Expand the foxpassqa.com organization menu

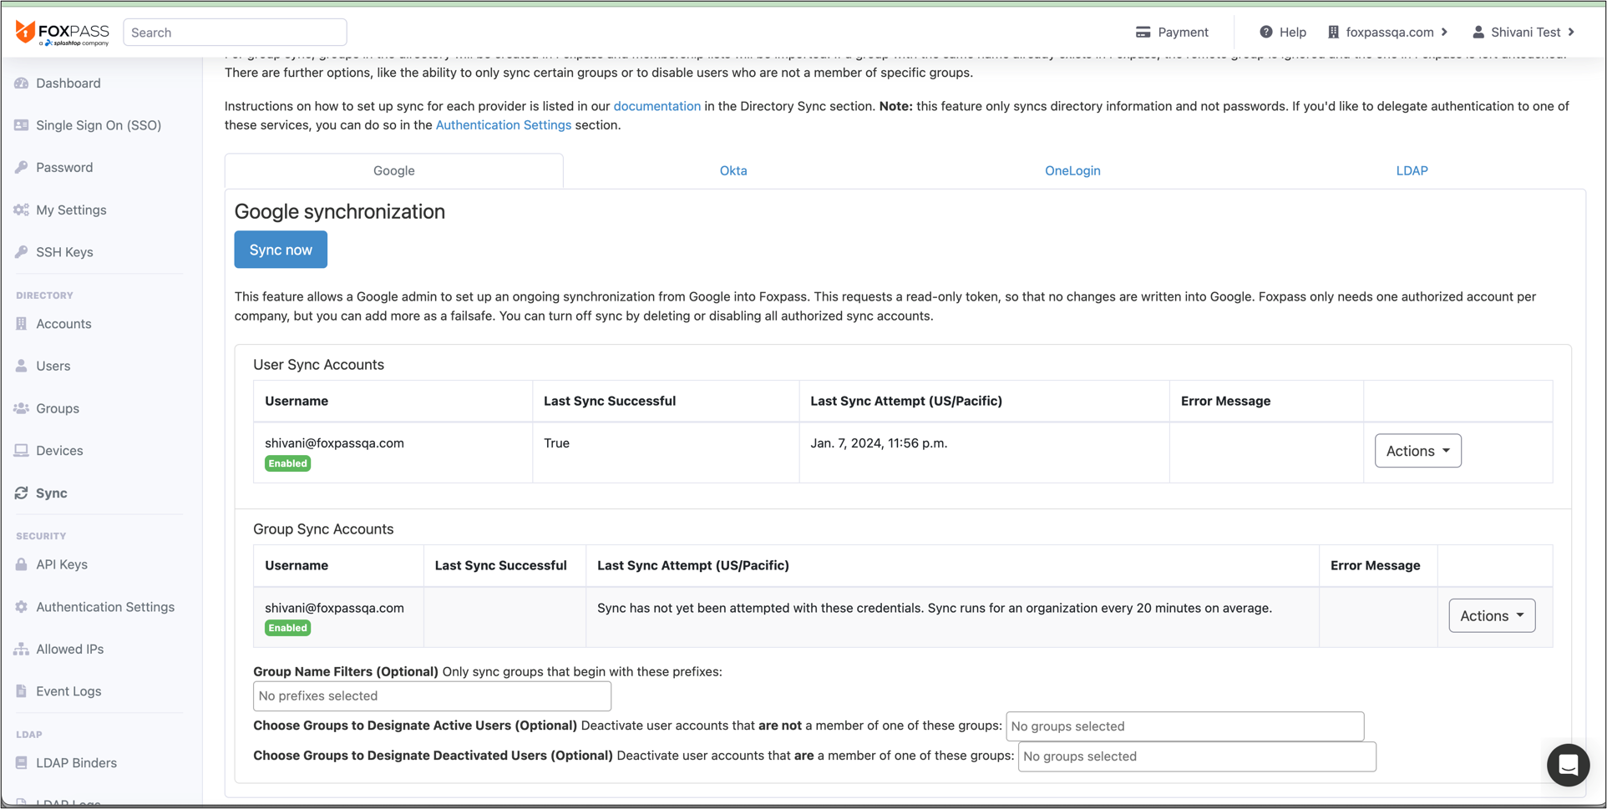click(1388, 33)
